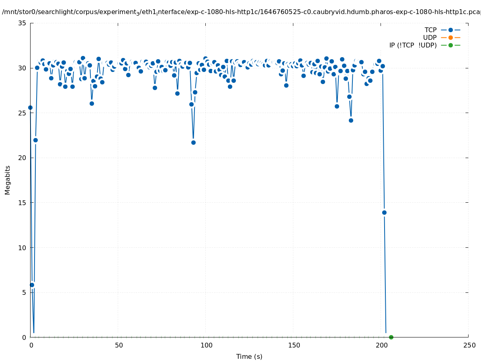Click the Time (s) x-axis label
Screen dimensions: 481x362
[249, 356]
